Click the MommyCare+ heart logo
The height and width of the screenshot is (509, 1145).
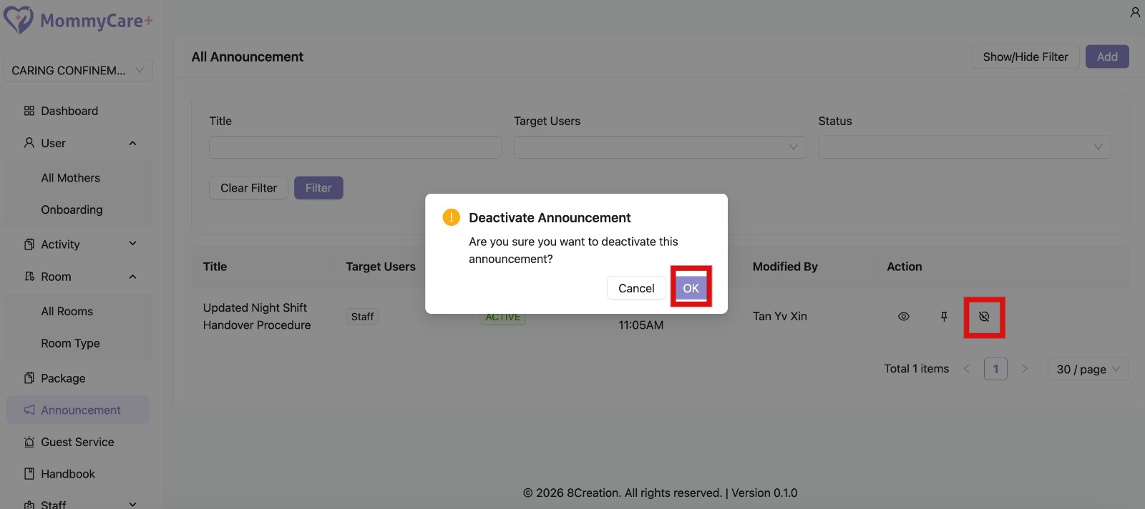18,20
